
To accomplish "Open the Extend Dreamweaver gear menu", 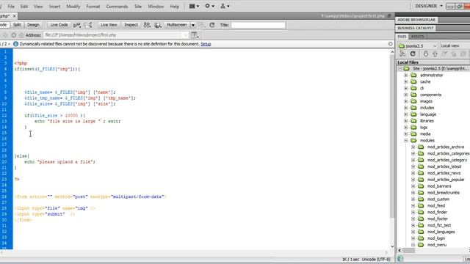I will pos(209,6).
